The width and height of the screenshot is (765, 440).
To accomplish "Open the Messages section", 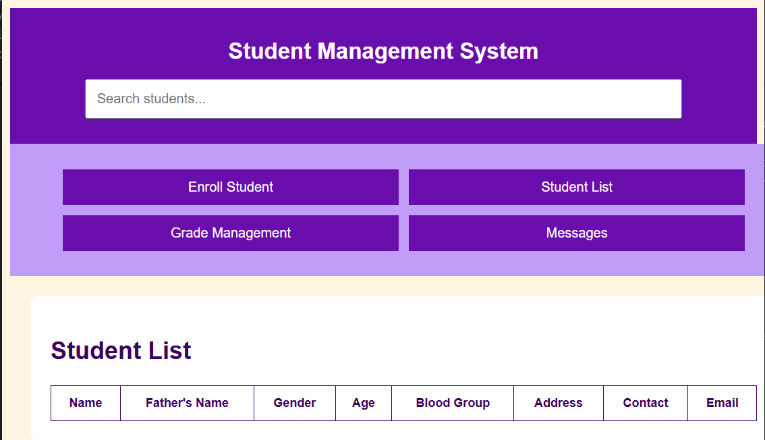I will pos(576,233).
